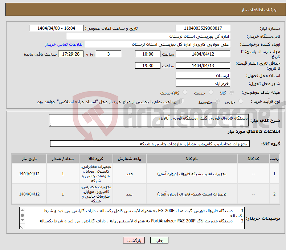The image size is (286, 250).
Task: Click the price validity time 19:30 field
Action: click(x=148, y=65)
